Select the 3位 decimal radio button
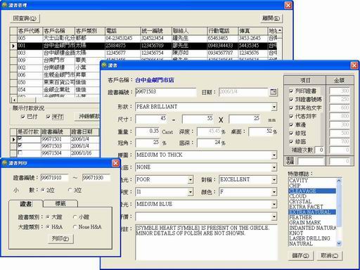The height and width of the screenshot is (270, 360). [70, 190]
